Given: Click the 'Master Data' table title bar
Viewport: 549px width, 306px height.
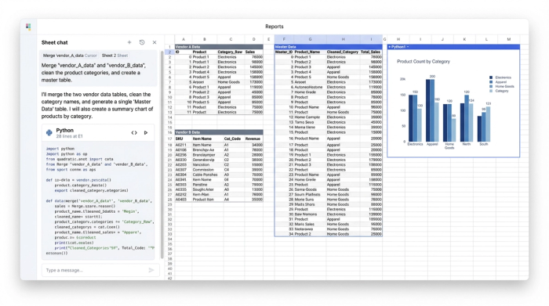Looking at the screenshot, I should pos(328,47).
